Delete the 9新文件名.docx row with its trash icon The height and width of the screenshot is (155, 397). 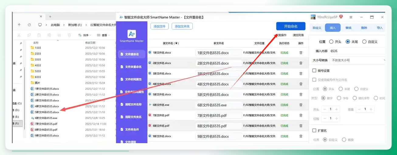(301, 136)
